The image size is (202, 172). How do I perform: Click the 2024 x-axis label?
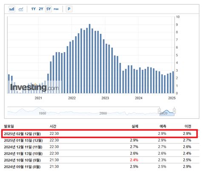[139, 98]
